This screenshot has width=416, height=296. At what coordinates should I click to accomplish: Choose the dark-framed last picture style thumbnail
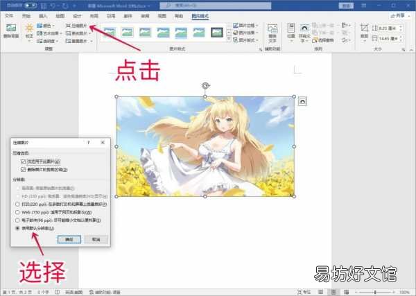coord(217,33)
